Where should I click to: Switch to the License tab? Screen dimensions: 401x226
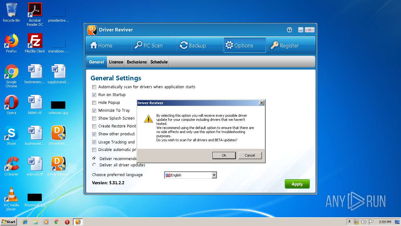coord(116,62)
